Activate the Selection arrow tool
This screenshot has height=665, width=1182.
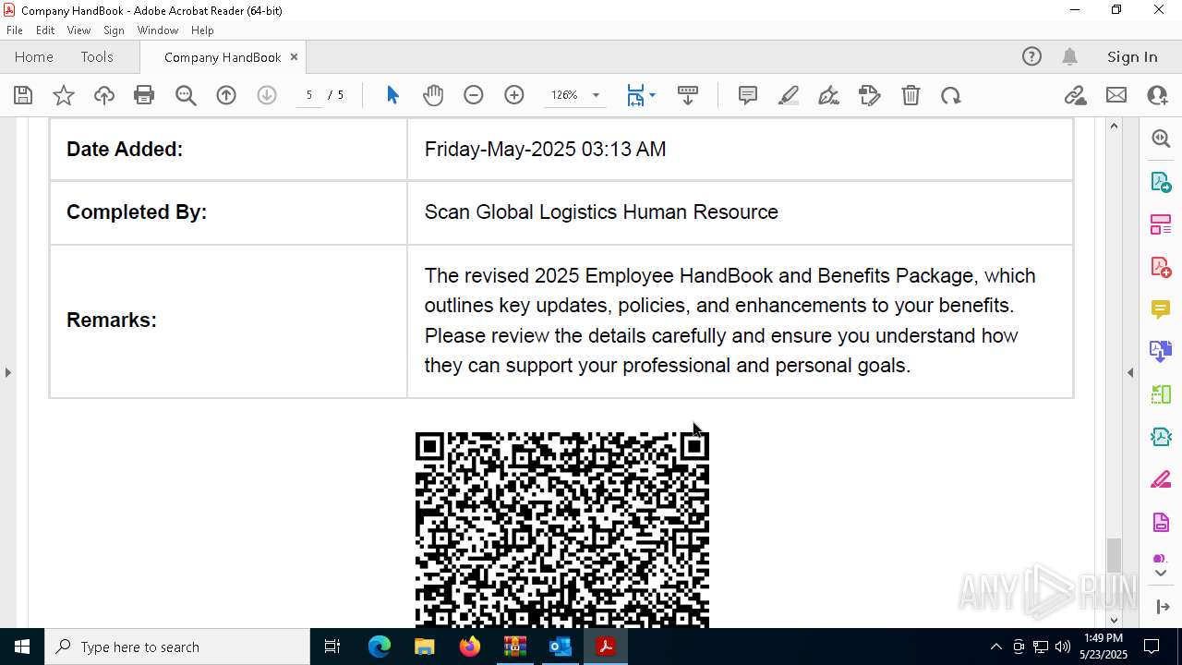pos(392,95)
